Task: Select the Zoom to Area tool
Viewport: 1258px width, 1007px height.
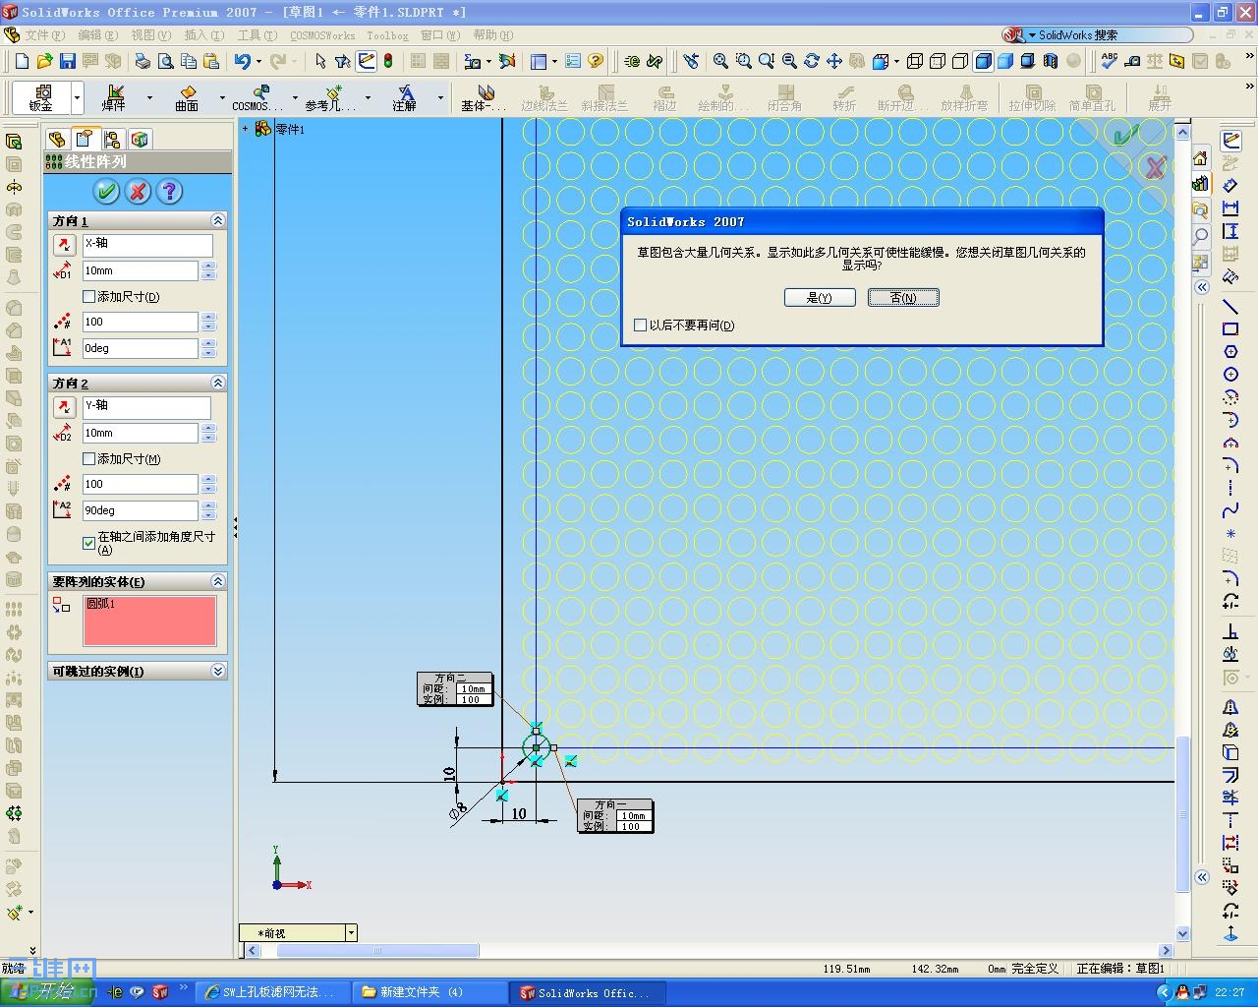Action: pyautogui.click(x=743, y=61)
